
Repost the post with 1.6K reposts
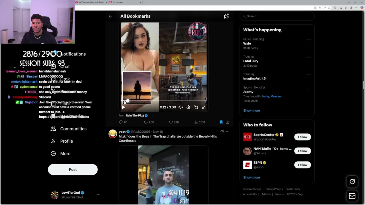click(149, 122)
